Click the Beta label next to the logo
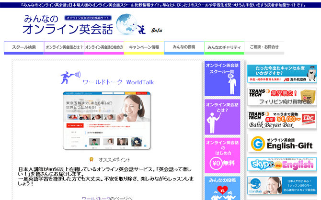 (x=157, y=30)
